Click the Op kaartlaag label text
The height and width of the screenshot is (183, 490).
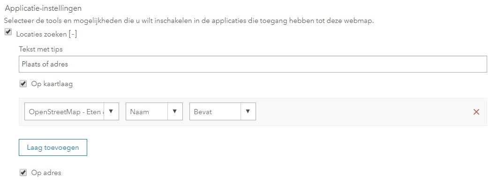52,84
